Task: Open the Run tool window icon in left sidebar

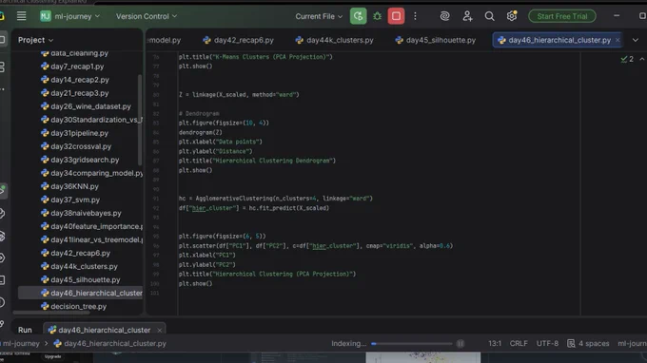Action: (3, 190)
